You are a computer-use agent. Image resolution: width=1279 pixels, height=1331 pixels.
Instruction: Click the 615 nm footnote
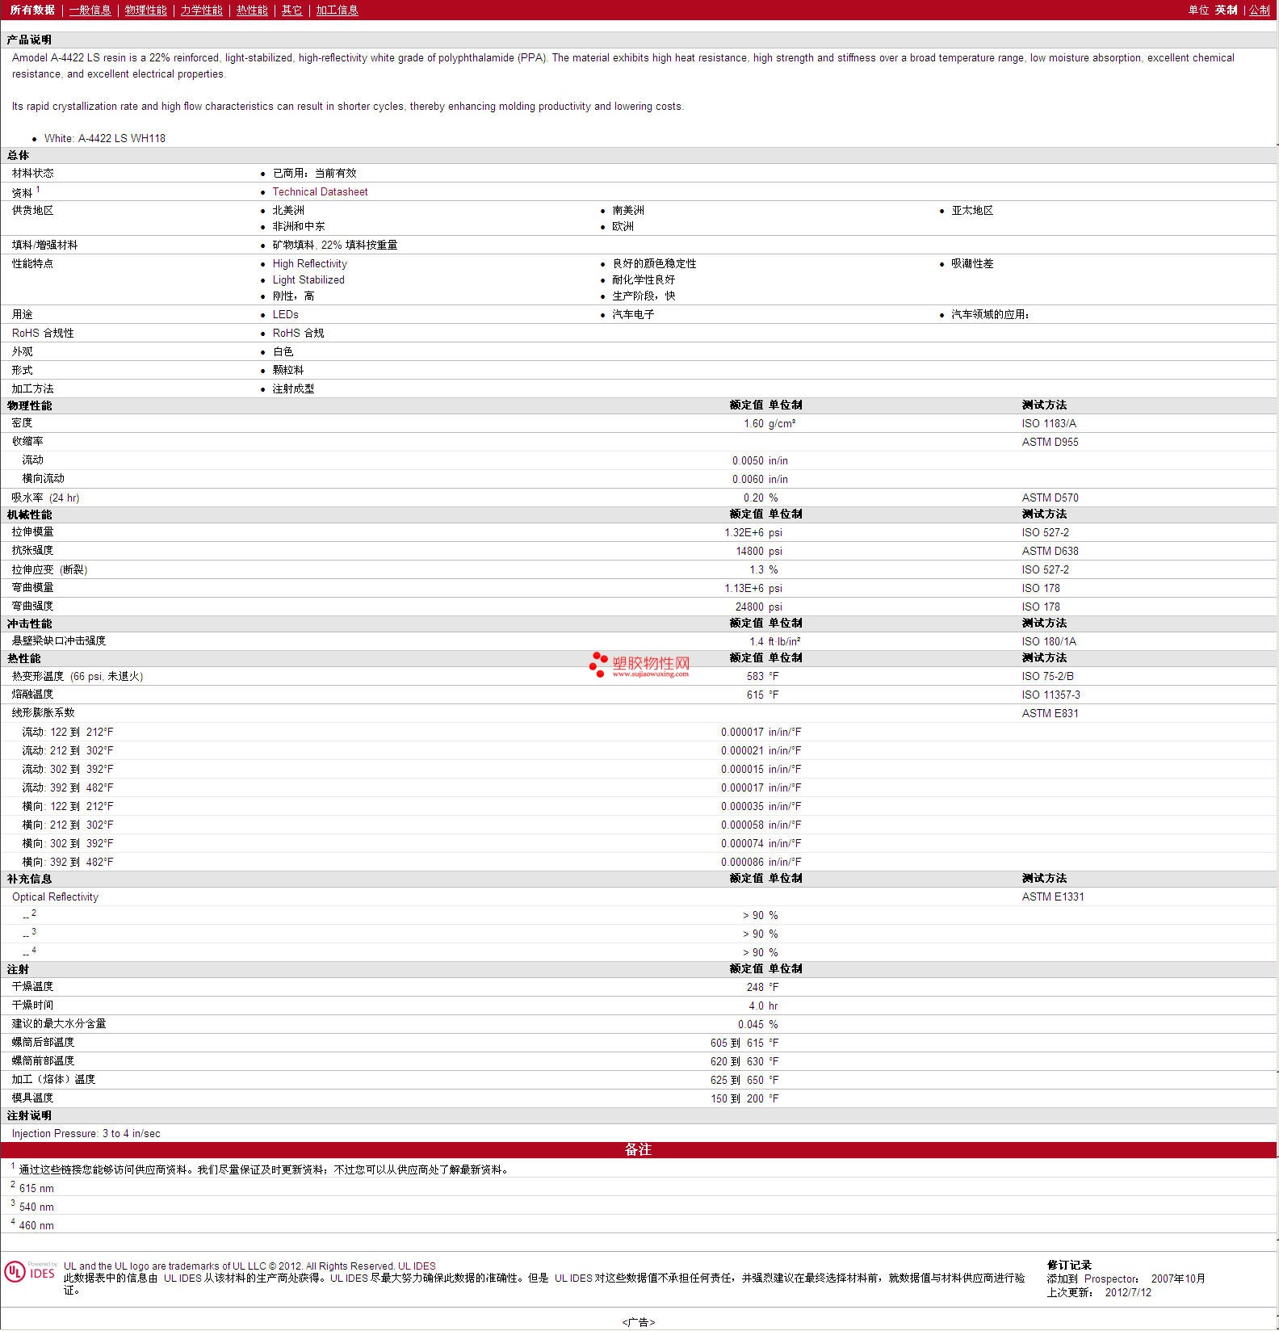(x=36, y=1188)
